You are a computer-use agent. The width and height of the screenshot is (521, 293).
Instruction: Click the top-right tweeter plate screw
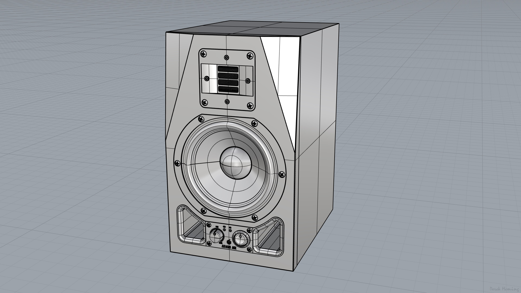[x=250, y=56]
